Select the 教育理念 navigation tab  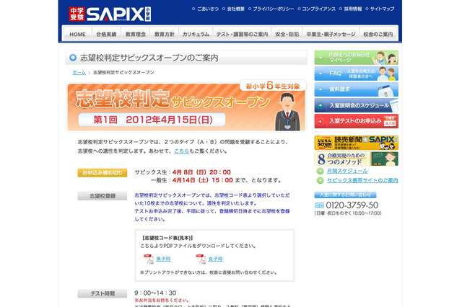(136, 34)
